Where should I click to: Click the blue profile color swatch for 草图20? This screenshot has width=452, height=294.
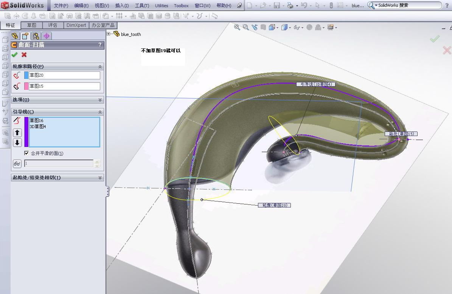click(x=26, y=75)
